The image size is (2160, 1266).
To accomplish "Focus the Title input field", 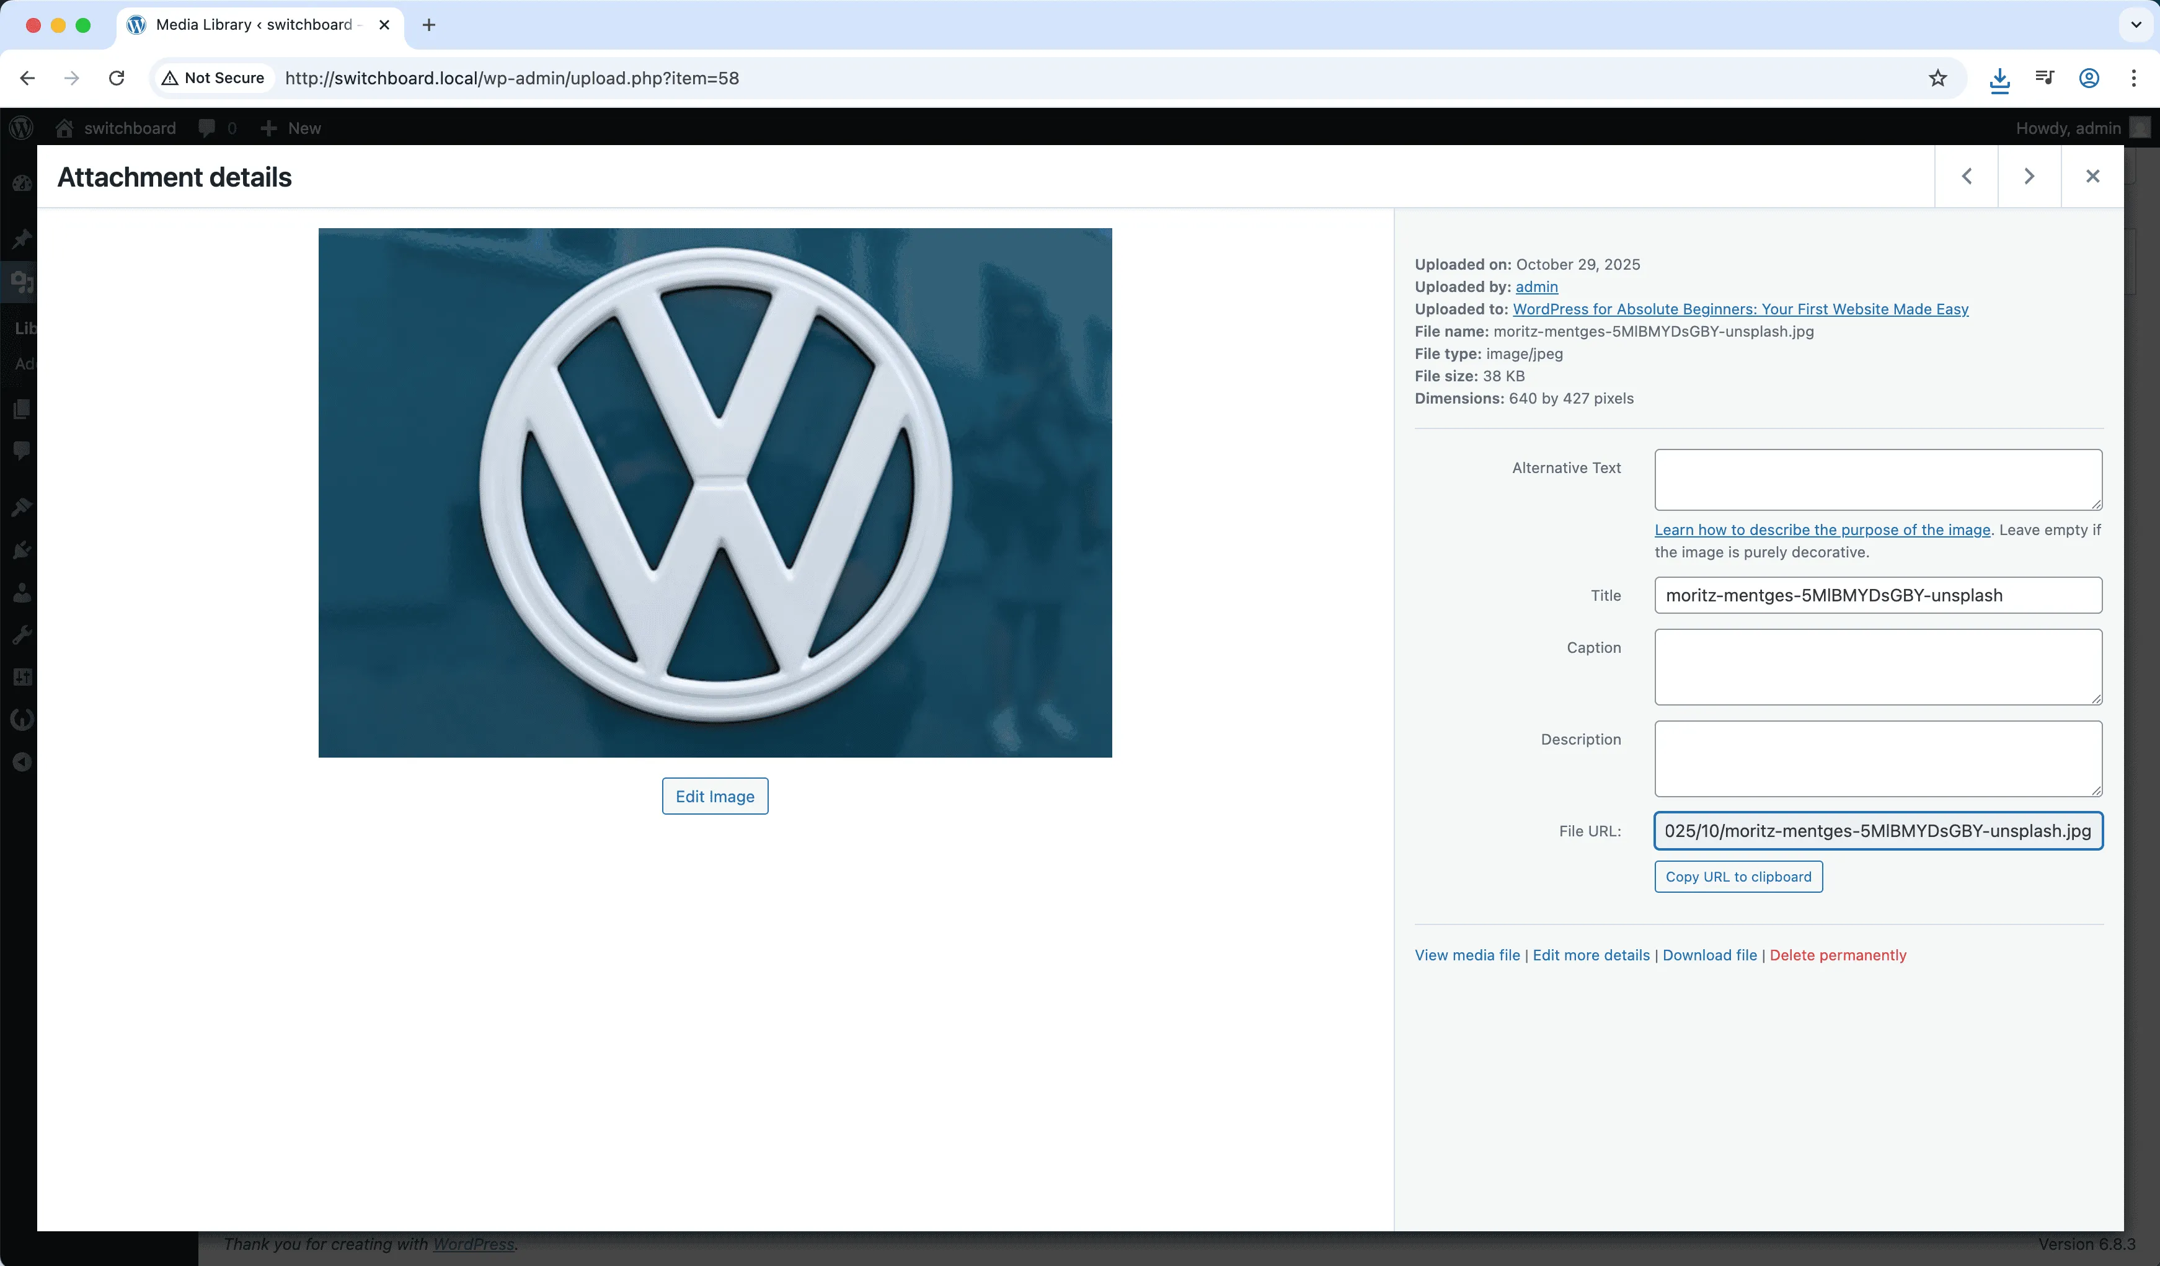I will click(1877, 595).
